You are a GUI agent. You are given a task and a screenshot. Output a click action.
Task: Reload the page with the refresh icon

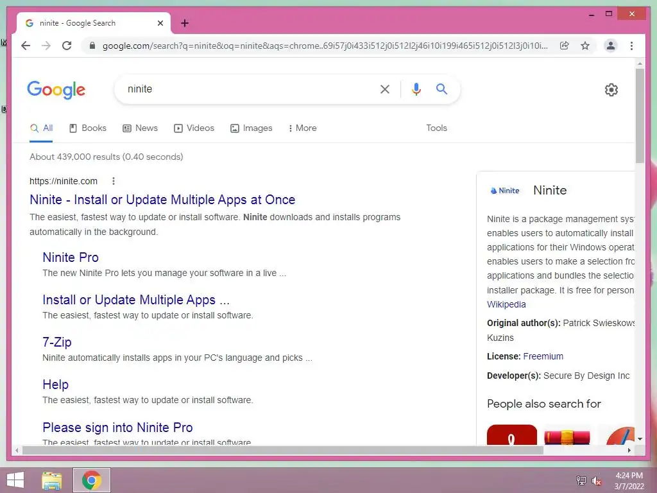pyautogui.click(x=67, y=46)
